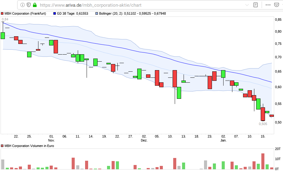
Task: Select the Nov. month marker on date axis
Action: [51, 141]
